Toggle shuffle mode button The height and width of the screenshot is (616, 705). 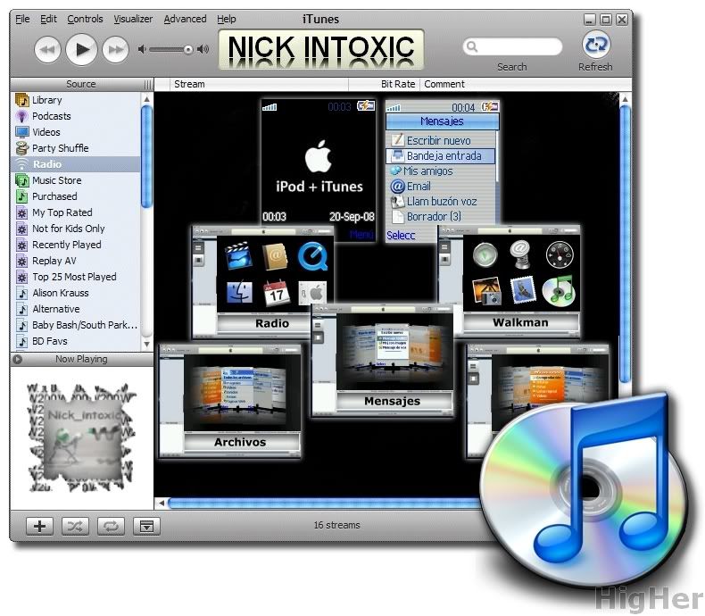(x=75, y=526)
